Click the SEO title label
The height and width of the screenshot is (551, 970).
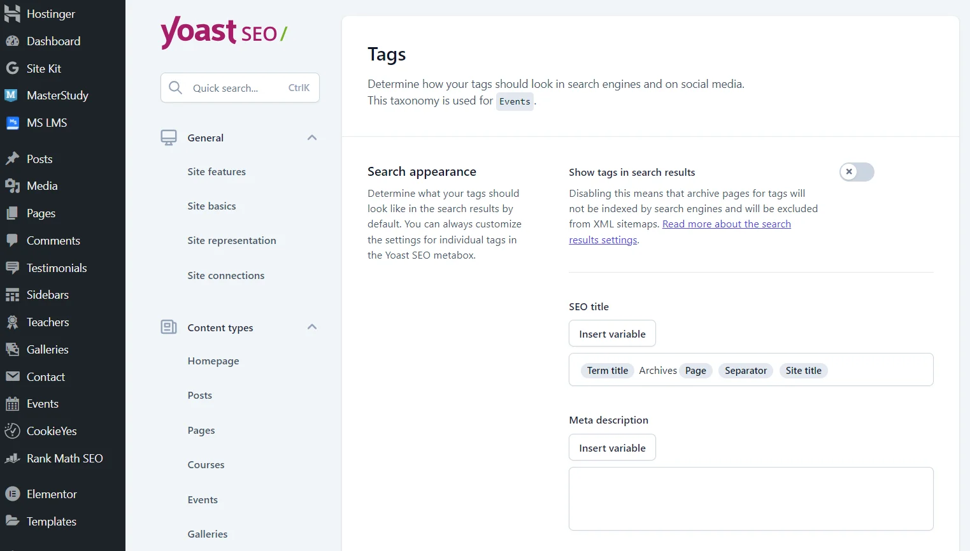point(589,306)
